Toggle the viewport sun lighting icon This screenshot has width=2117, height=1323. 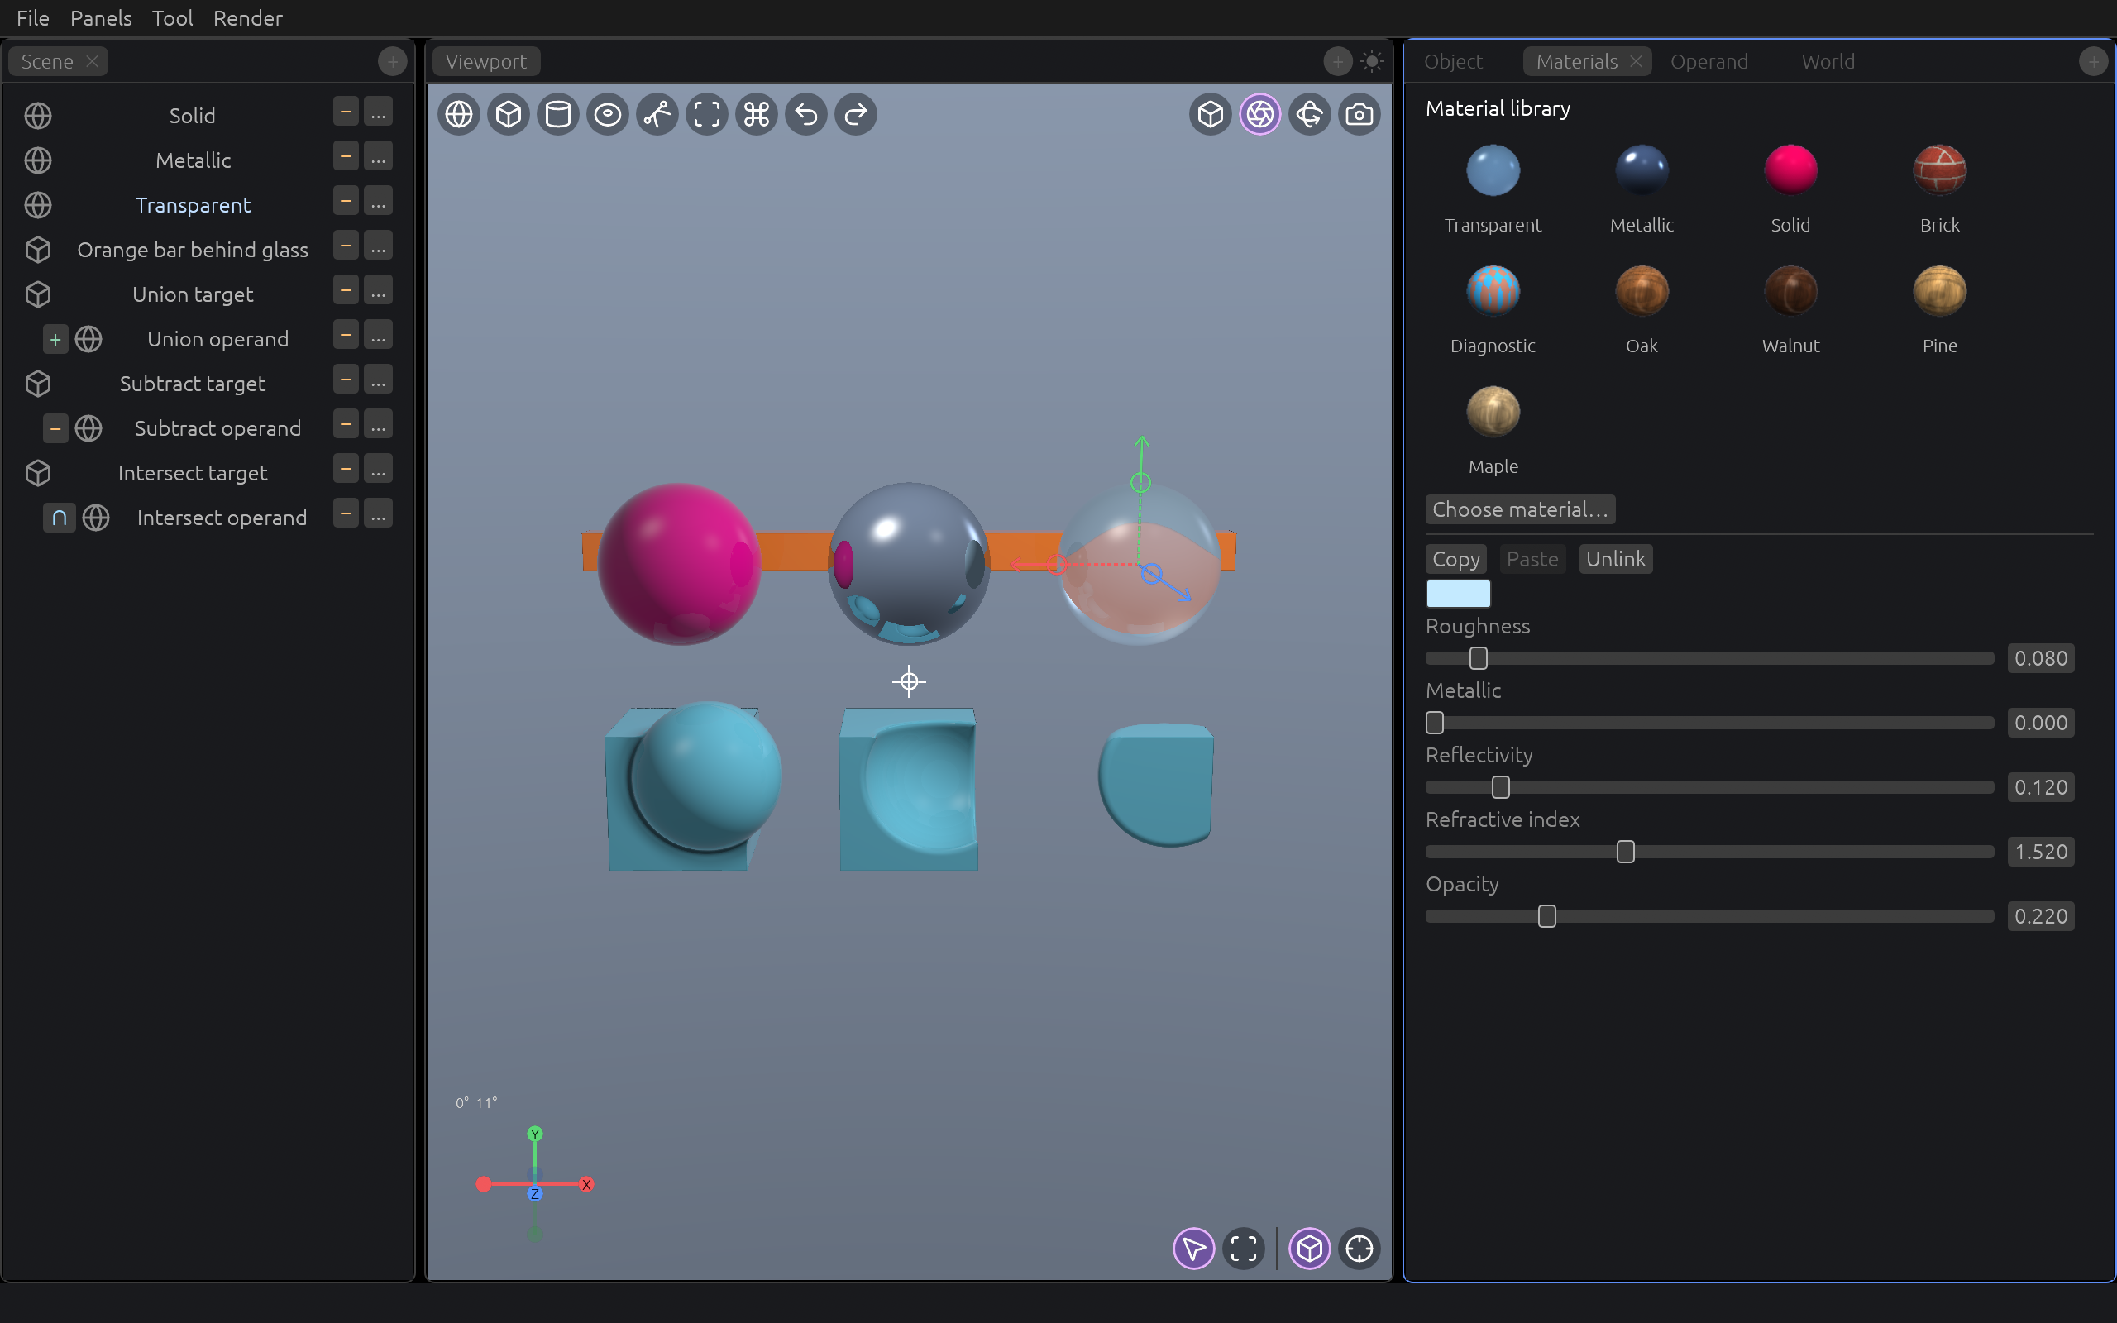click(x=1372, y=61)
